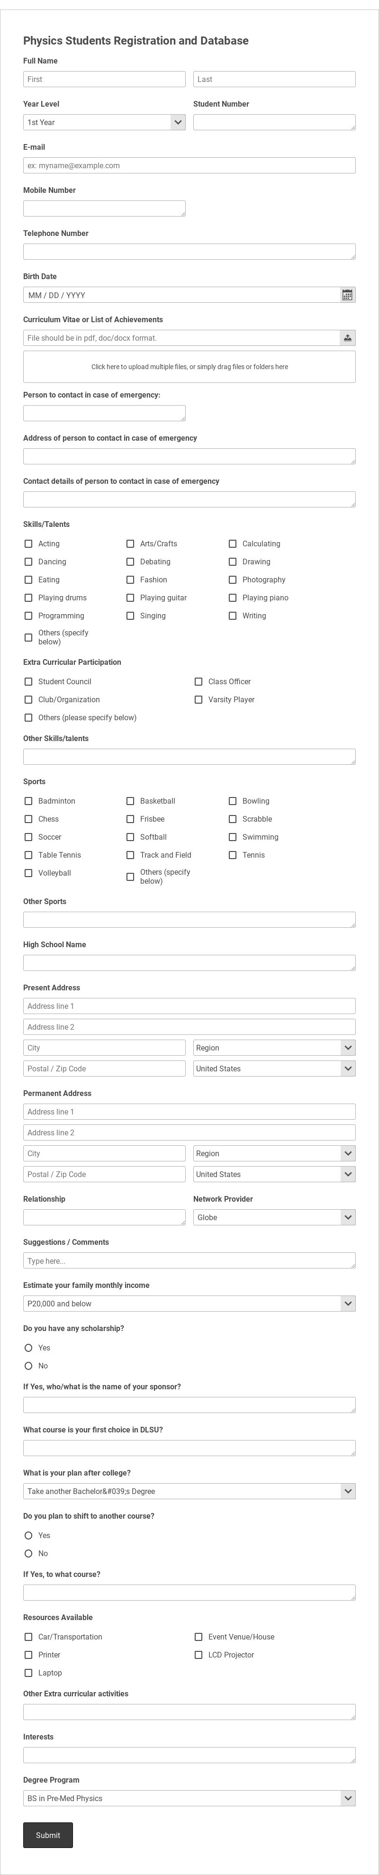This screenshot has width=379, height=1875.
Task: Expand the Permanent Address Region dropdown
Action: click(274, 1154)
